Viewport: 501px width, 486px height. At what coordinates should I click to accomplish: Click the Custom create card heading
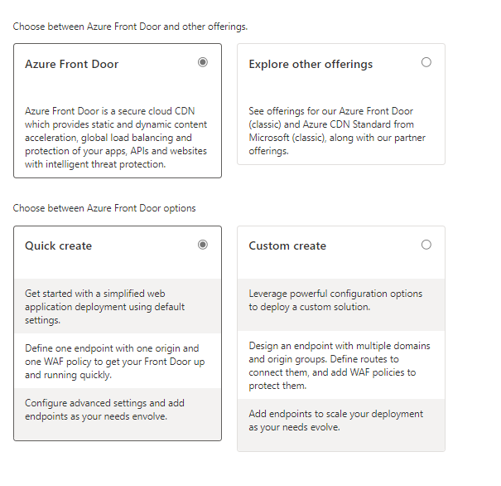287,245
